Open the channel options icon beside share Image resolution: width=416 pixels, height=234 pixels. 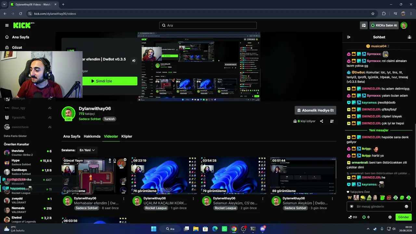coord(332,121)
